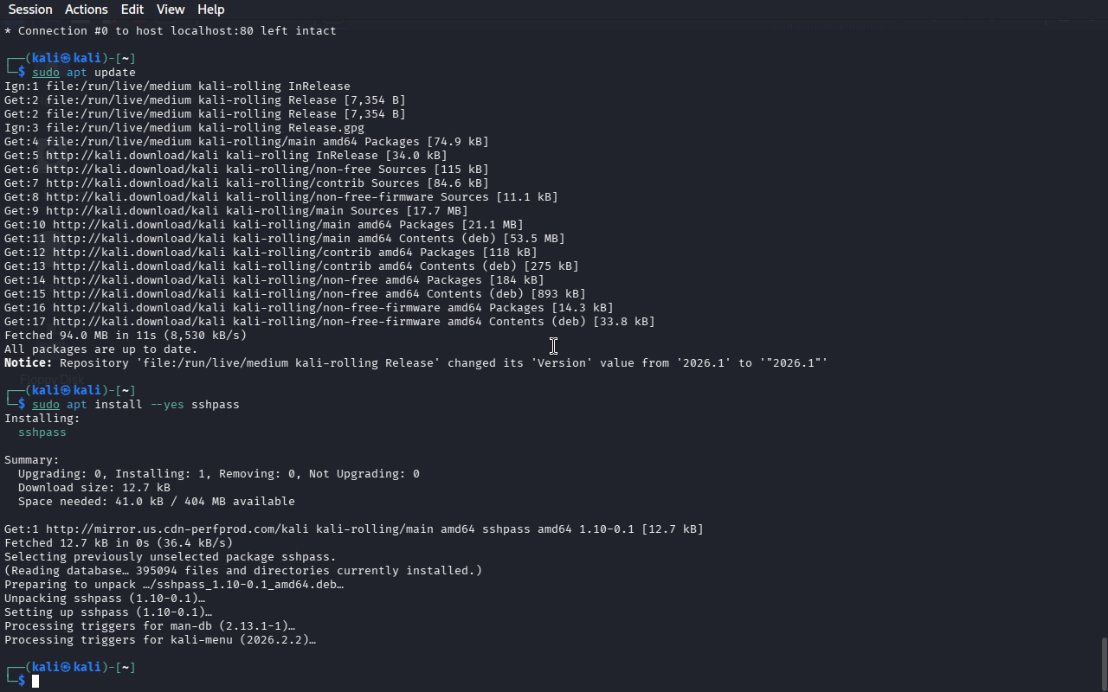Open the Help menu
The height and width of the screenshot is (692, 1108).
click(x=211, y=10)
